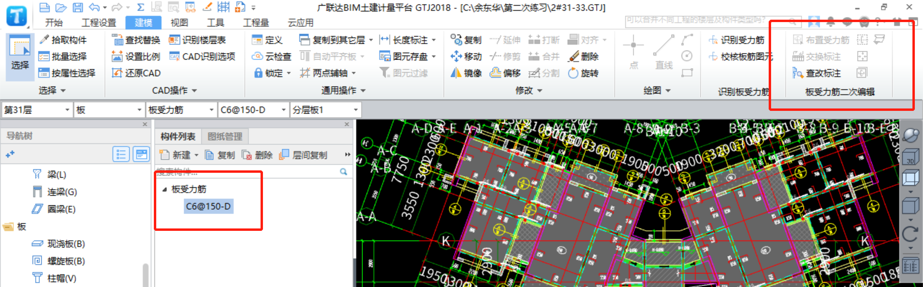Open CAD识别选项 settings
Viewport: 923px width, 287px height.
(202, 57)
